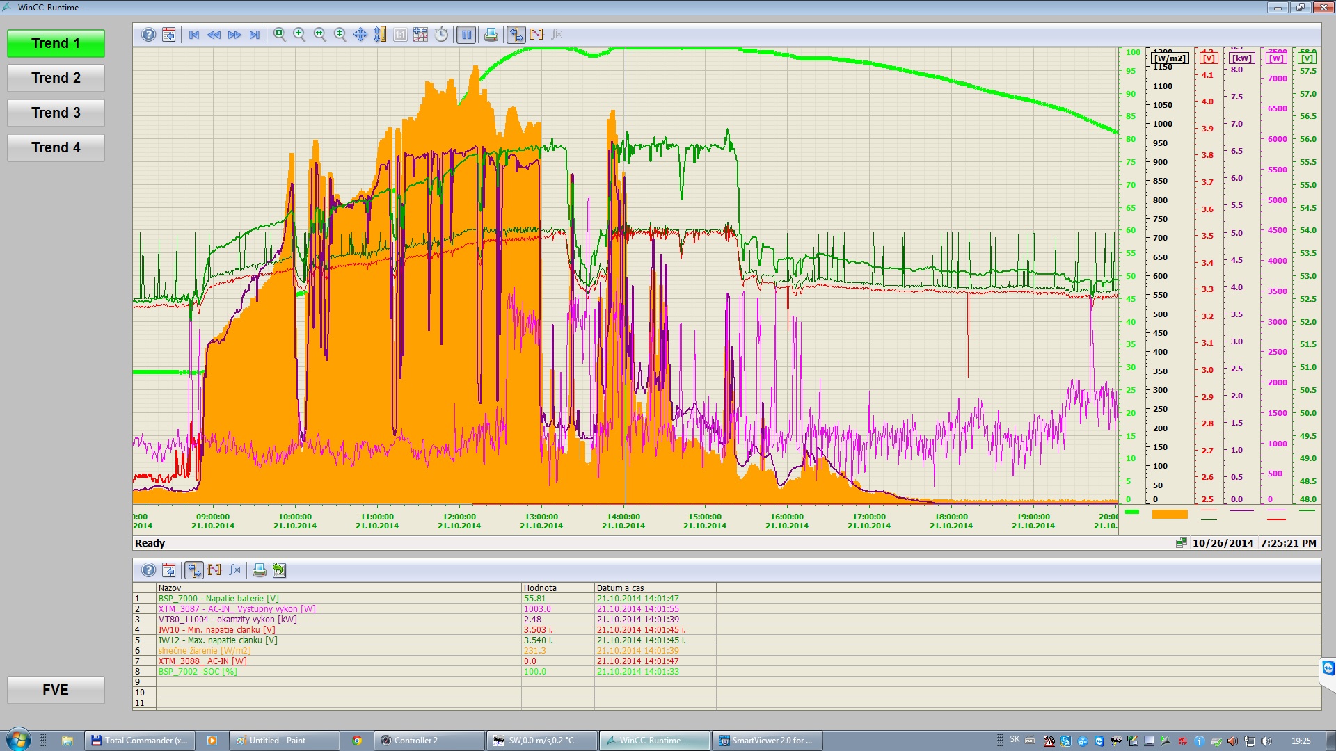Select the zoom area magnifier tool
Screen dimensions: 1336x751
[280, 35]
